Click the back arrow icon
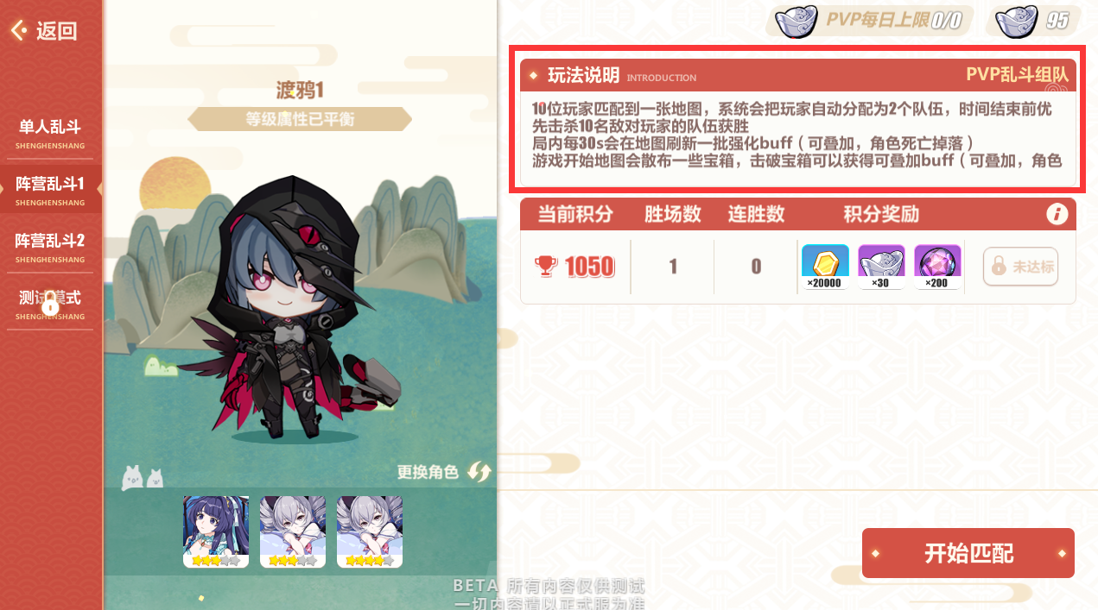The width and height of the screenshot is (1098, 610). click(x=19, y=31)
